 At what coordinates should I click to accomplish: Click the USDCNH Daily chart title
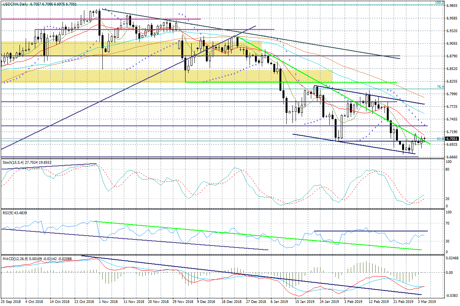point(15,3)
